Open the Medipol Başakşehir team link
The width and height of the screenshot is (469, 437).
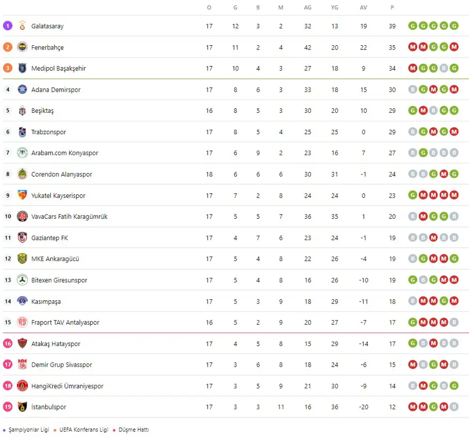coord(59,69)
